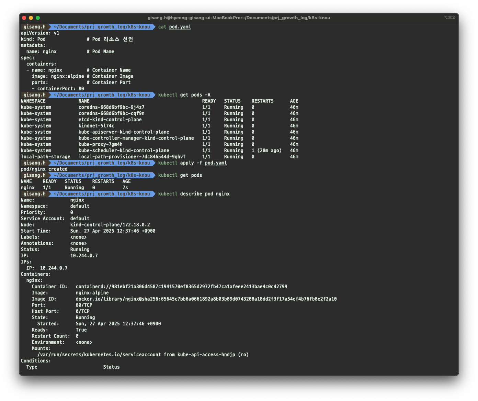The width and height of the screenshot is (478, 401).
Task: Click the kindnet-5l74c pod name
Action: click(x=96, y=126)
